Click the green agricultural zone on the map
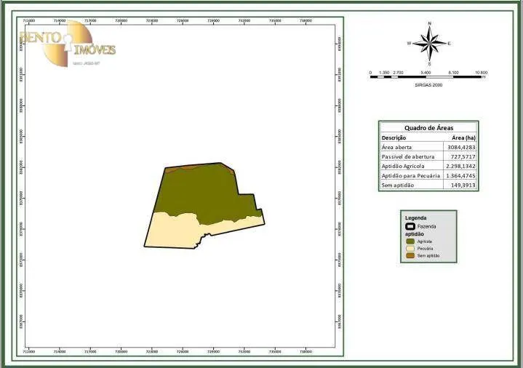This screenshot has width=523, height=368. 204,193
